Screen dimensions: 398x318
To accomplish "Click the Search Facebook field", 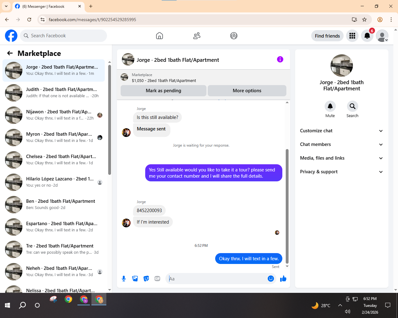I will tap(63, 36).
